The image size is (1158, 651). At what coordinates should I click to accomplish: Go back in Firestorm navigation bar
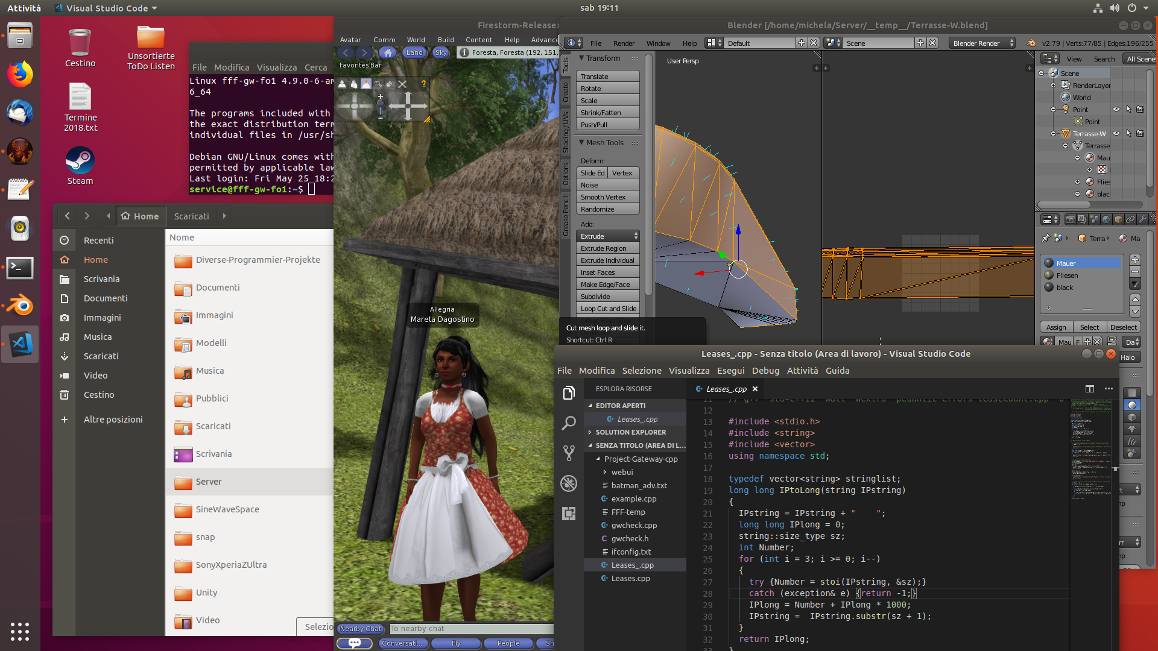(346, 52)
